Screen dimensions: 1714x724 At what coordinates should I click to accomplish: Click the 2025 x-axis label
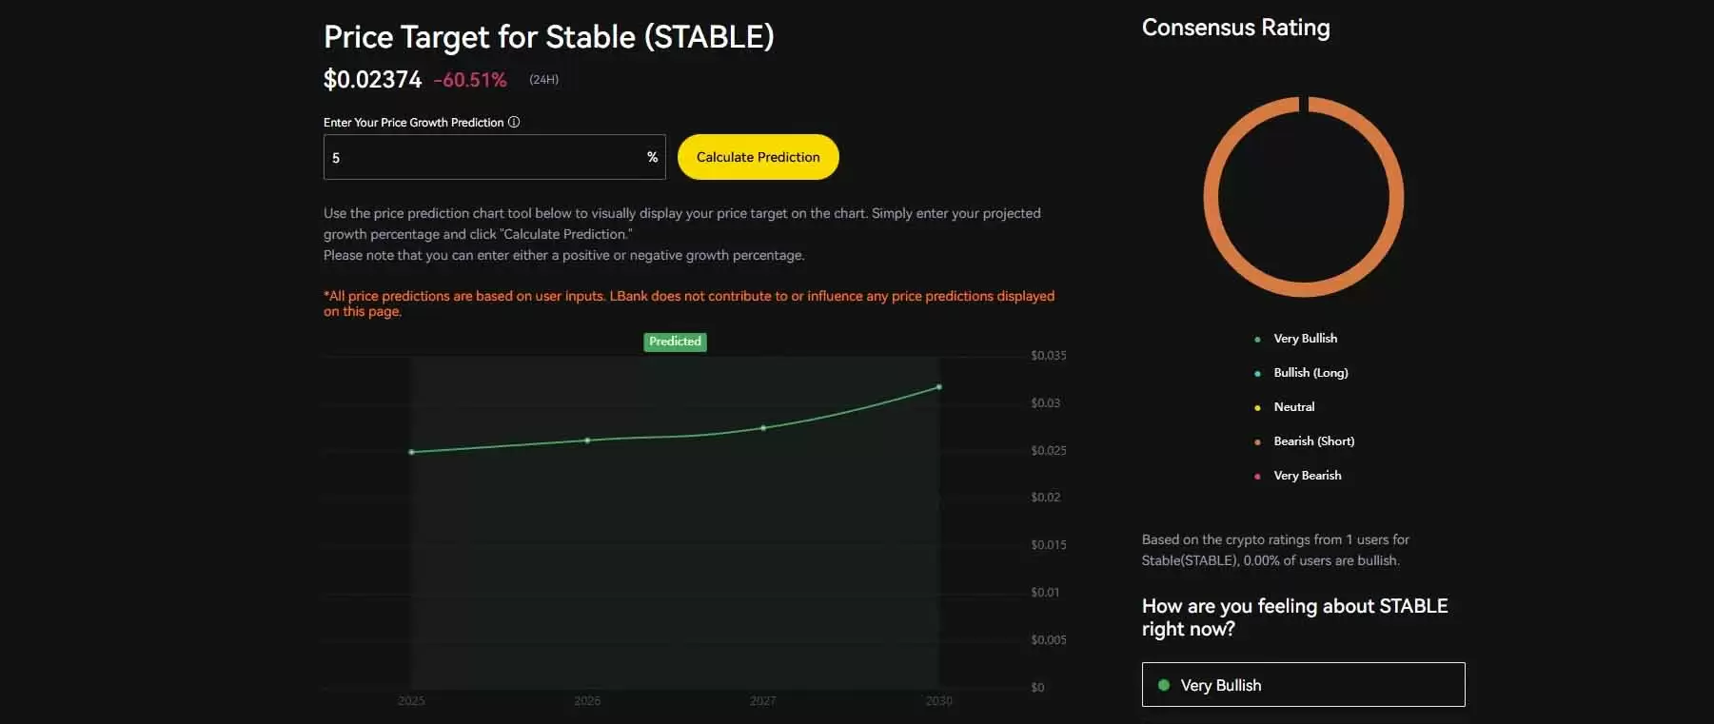(411, 701)
